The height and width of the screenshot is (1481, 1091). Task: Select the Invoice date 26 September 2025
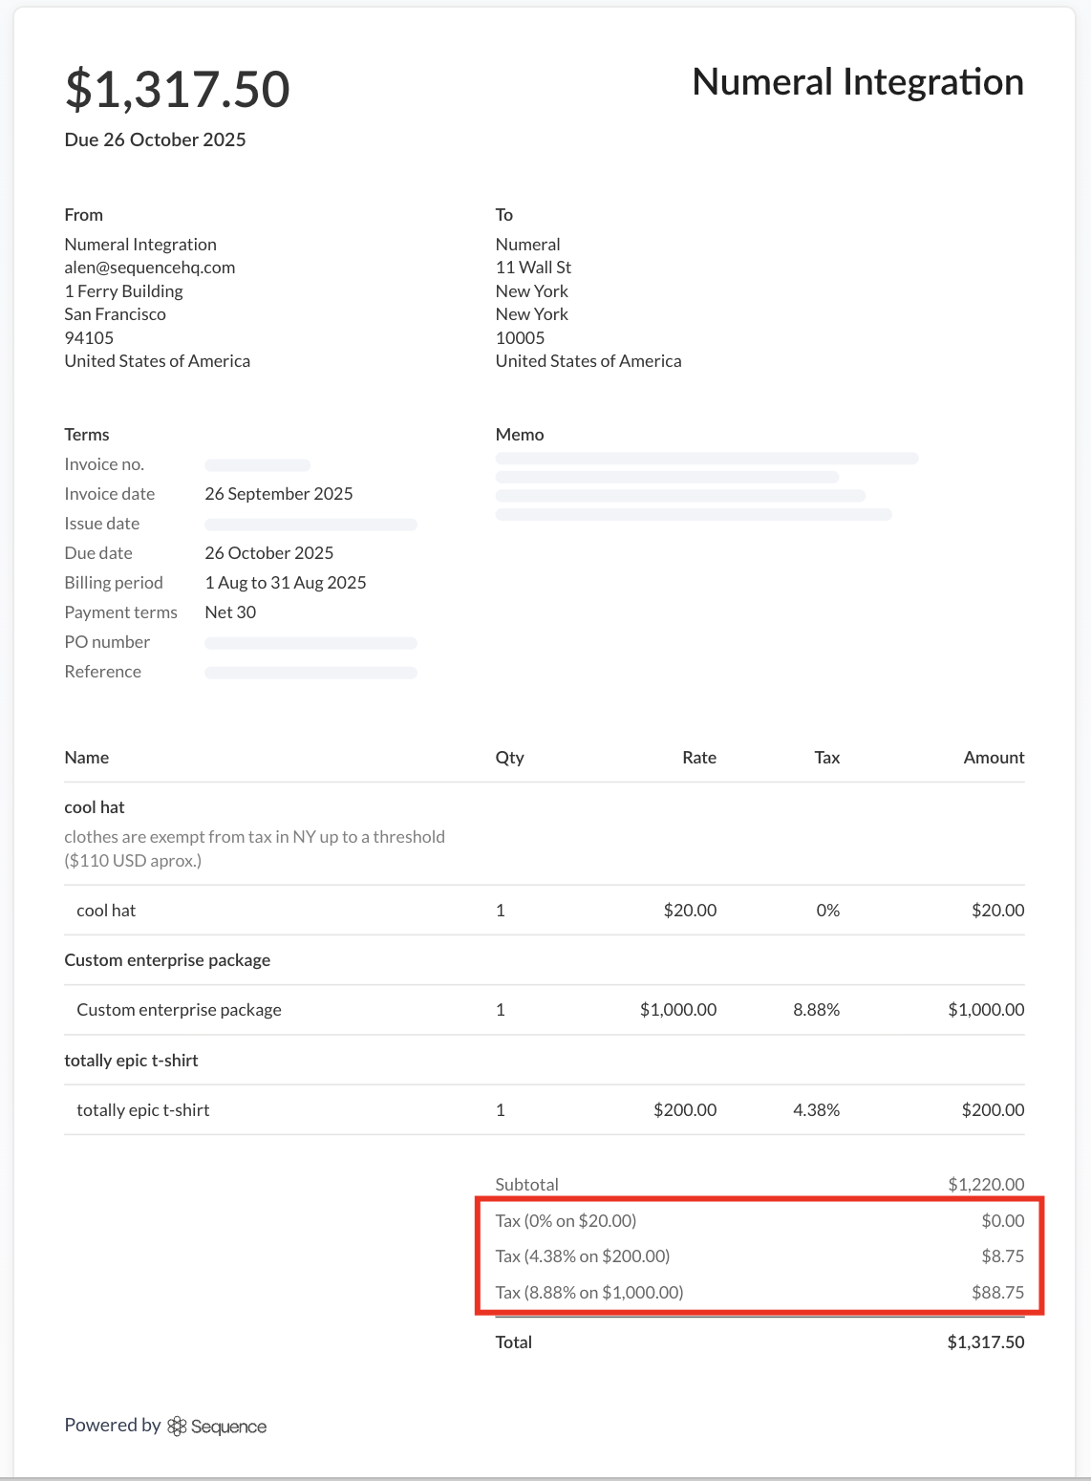coord(279,494)
